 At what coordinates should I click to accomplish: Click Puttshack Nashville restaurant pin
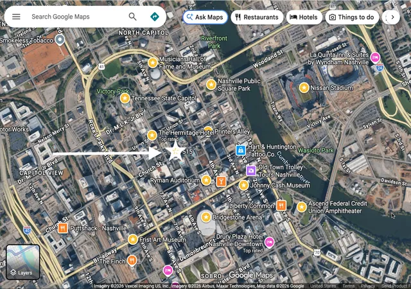tap(63, 228)
